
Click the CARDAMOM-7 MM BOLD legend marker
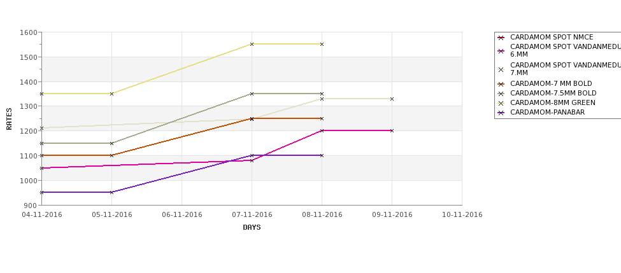(x=501, y=84)
